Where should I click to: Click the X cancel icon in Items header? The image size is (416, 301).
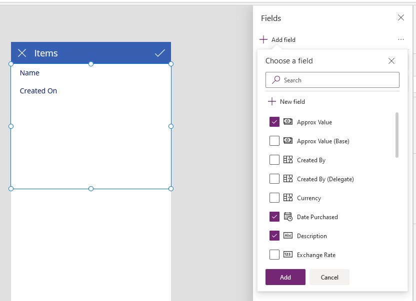click(22, 53)
